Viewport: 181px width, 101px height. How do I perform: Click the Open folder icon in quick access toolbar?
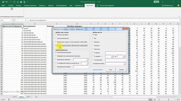tap(21, 2)
